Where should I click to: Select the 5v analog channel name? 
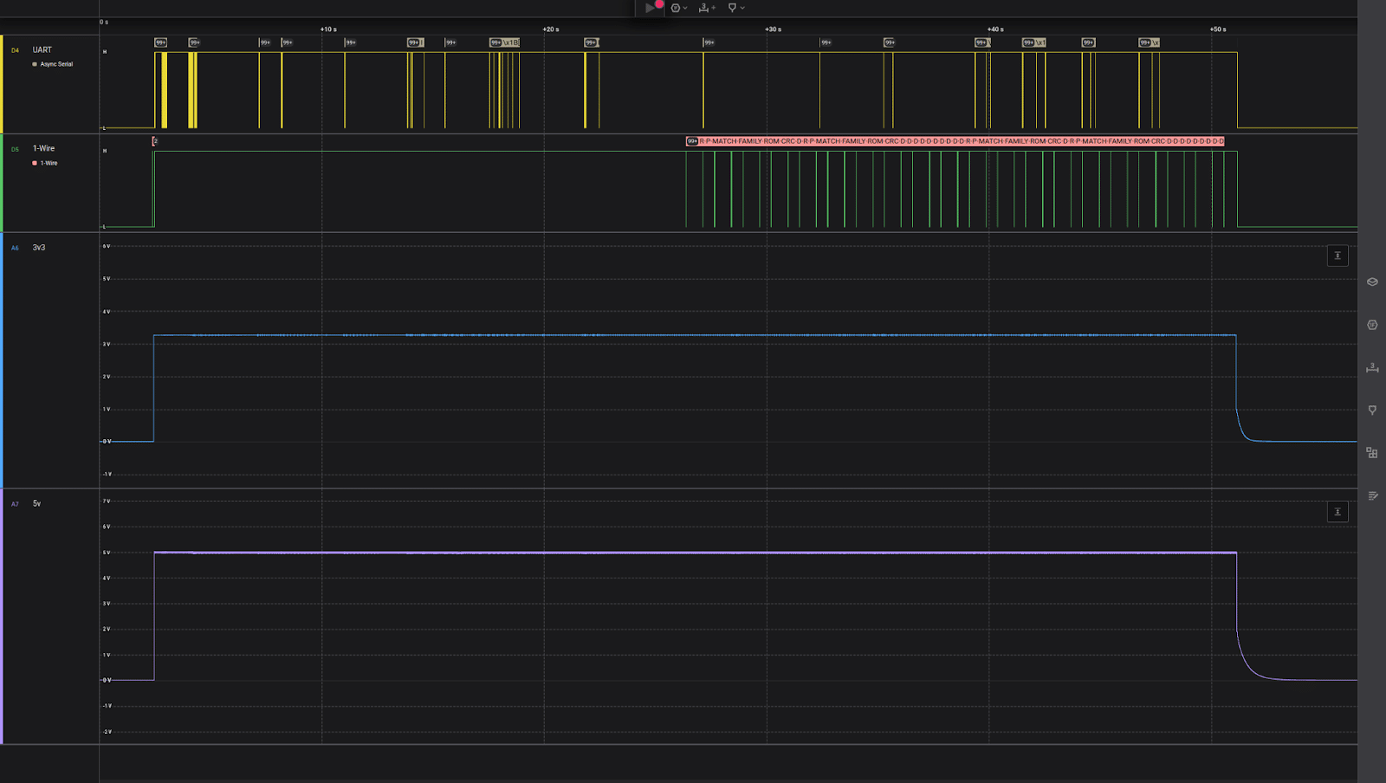(x=37, y=503)
